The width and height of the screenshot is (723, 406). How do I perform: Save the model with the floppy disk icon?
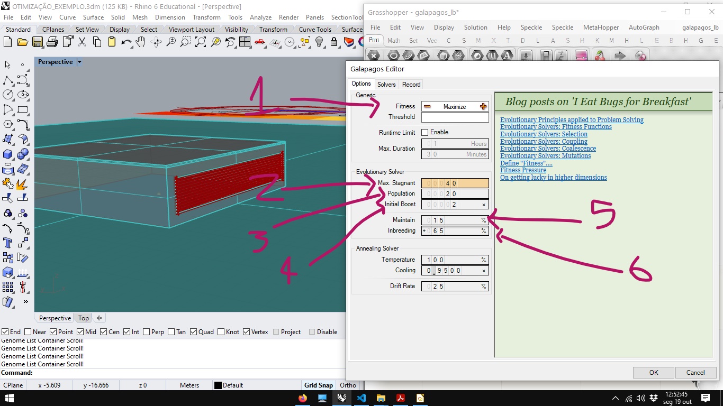click(38, 42)
